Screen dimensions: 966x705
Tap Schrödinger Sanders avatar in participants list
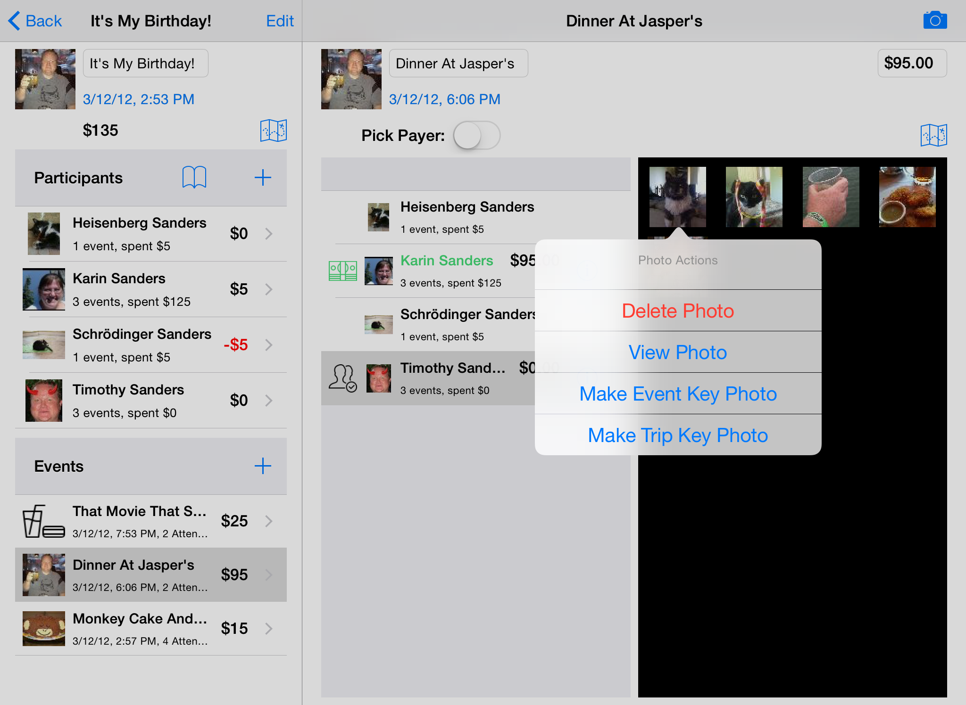[44, 345]
